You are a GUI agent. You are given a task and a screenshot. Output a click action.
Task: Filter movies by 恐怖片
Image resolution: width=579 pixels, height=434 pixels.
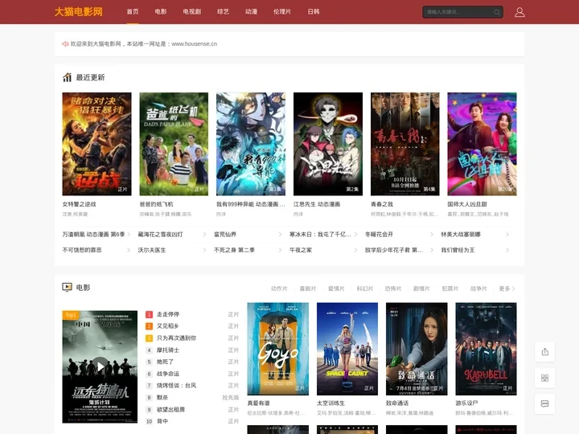click(x=393, y=289)
